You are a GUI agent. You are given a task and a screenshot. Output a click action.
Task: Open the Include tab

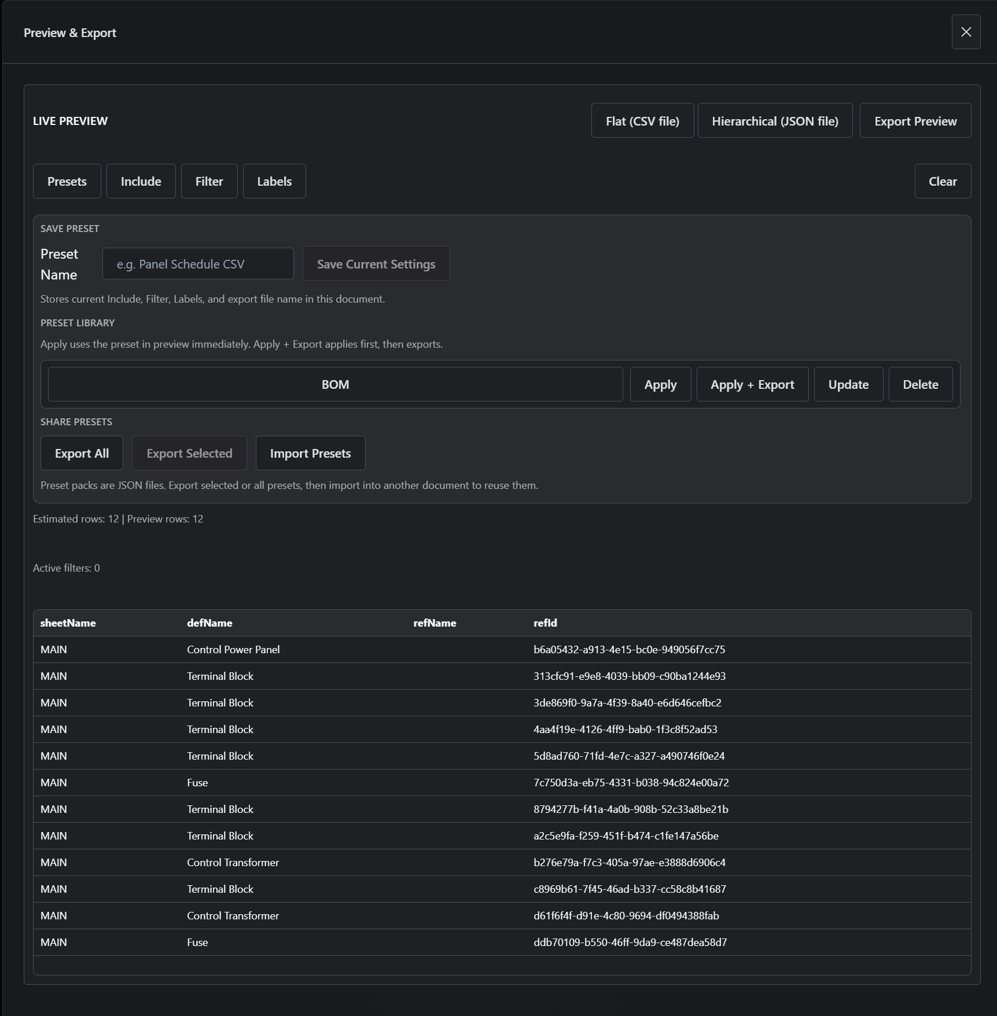[x=141, y=181]
